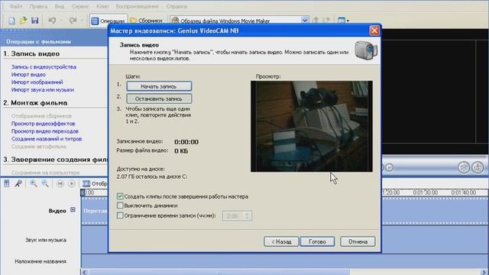Open the Вид menu
The width and height of the screenshot is (489, 275).
[60, 6]
